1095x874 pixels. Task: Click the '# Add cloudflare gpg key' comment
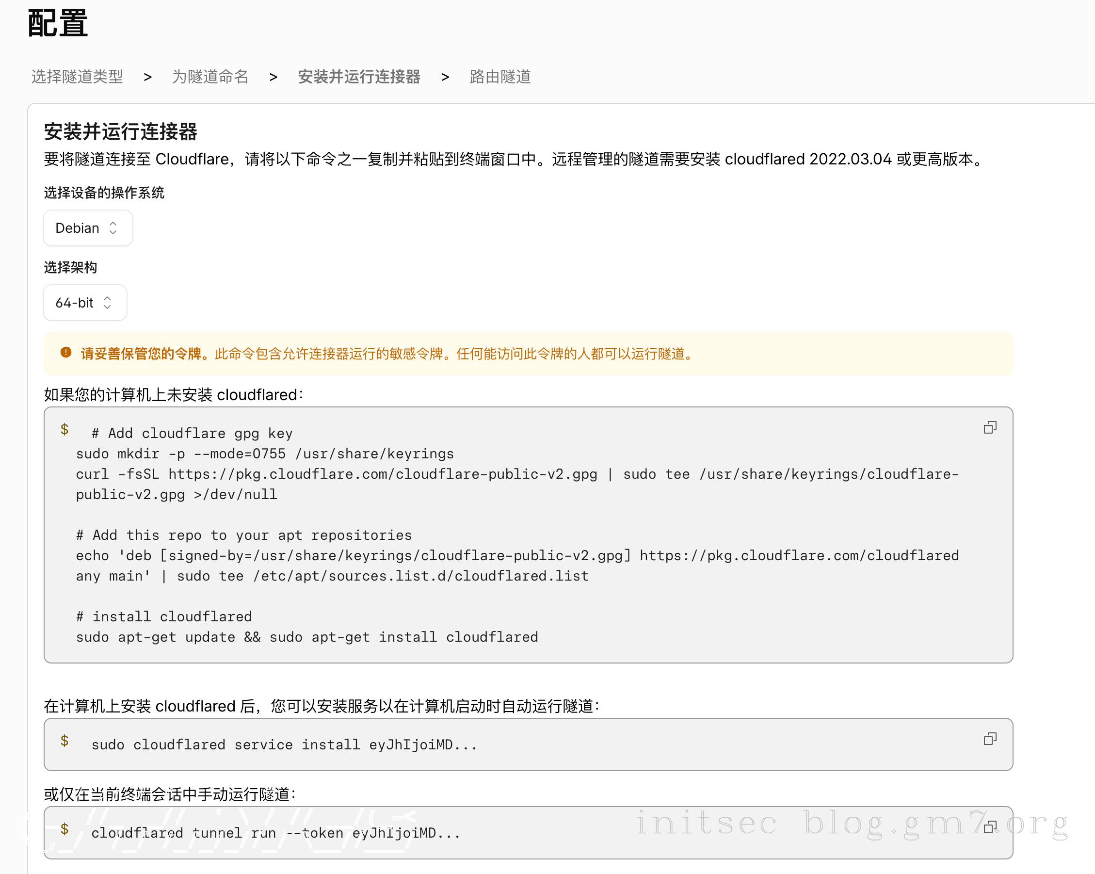click(192, 434)
